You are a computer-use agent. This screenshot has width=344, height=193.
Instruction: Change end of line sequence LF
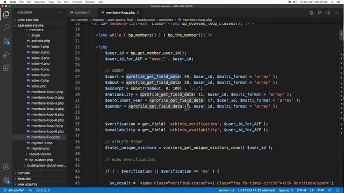point(312,190)
